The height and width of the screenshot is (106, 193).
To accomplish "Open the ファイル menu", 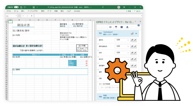I will 9,11.
